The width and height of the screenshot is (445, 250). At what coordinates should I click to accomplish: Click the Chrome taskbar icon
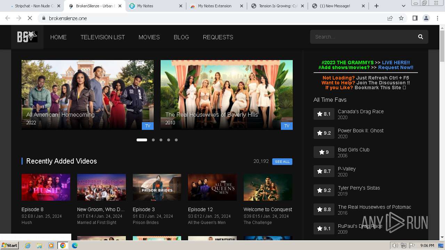[x=63, y=245]
